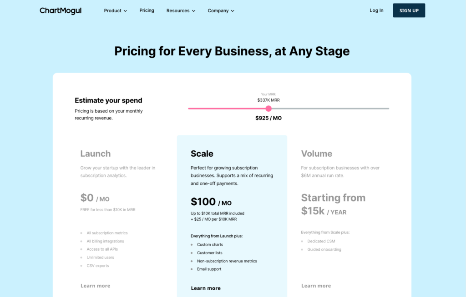
Task: Click the pink filled slider track
Action: [227, 109]
